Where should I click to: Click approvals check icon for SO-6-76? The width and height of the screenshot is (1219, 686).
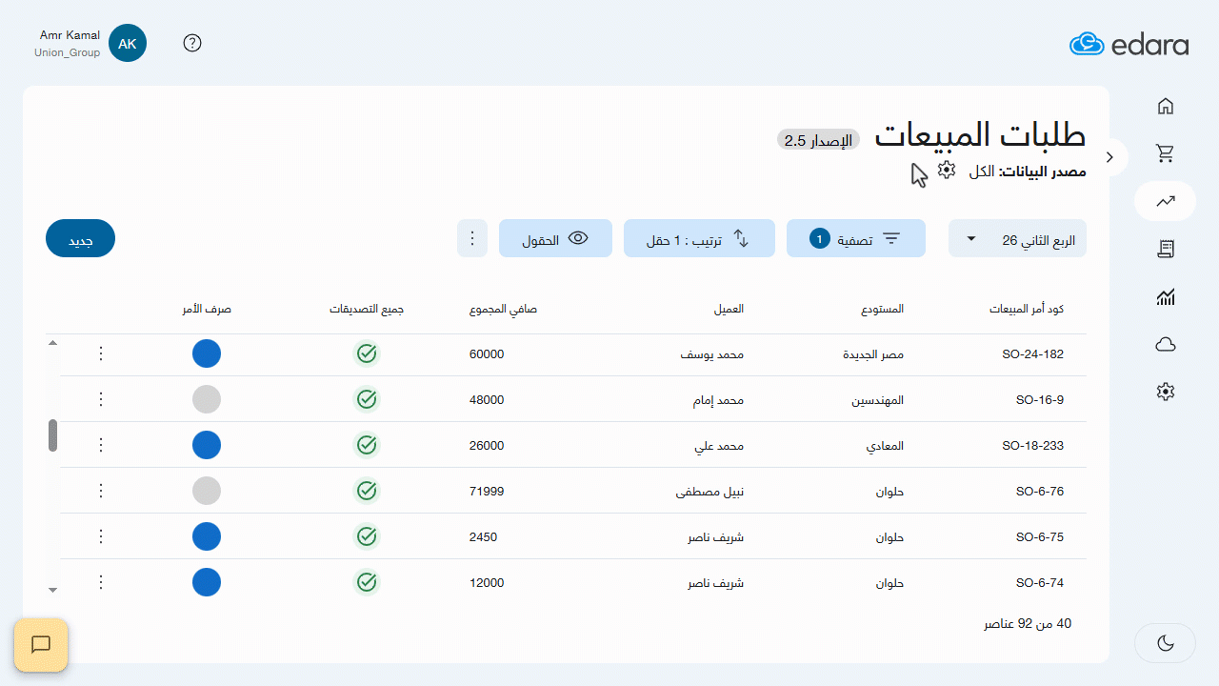click(367, 491)
